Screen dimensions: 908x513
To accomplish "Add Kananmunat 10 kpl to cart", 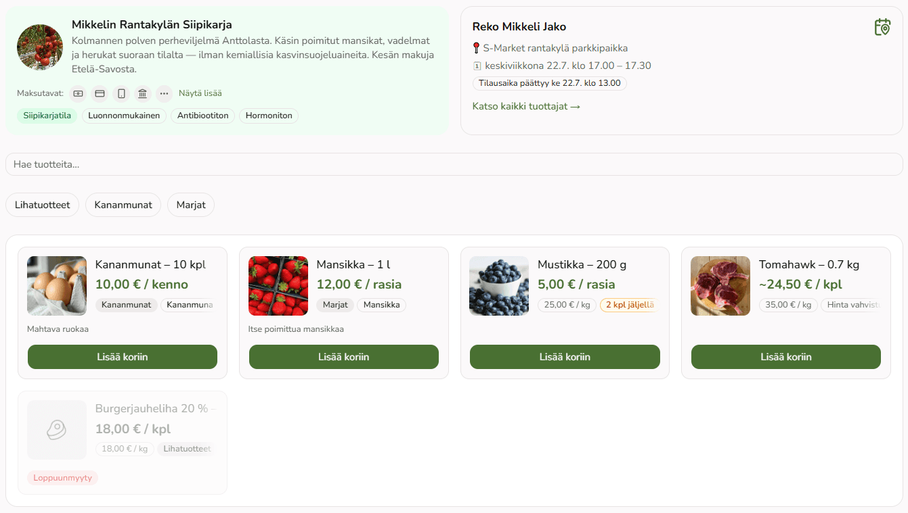I will pyautogui.click(x=123, y=357).
